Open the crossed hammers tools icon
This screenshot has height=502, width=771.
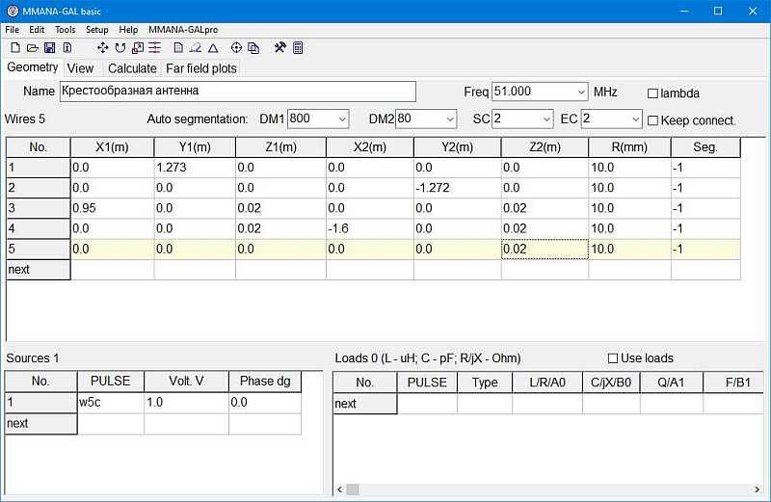279,47
